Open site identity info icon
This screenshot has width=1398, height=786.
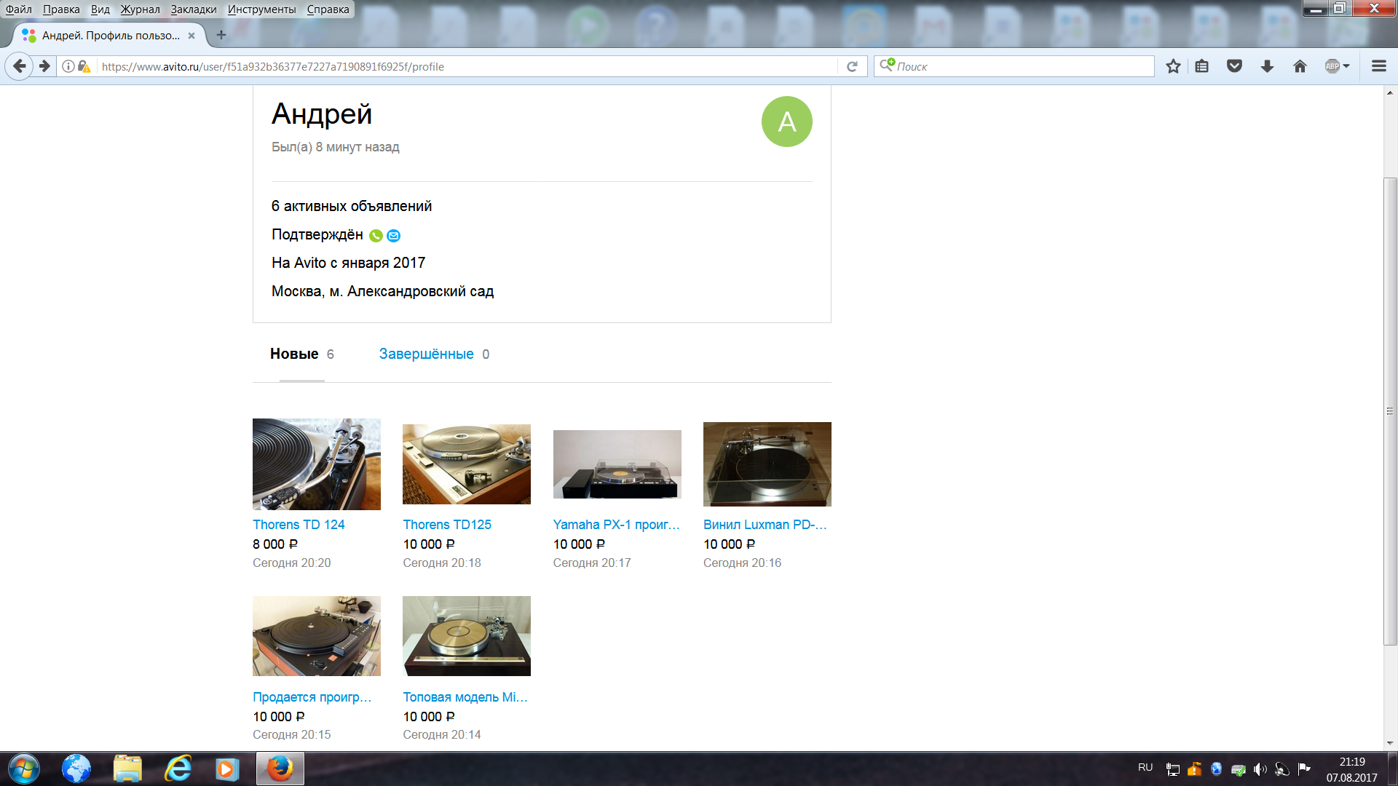(x=68, y=66)
